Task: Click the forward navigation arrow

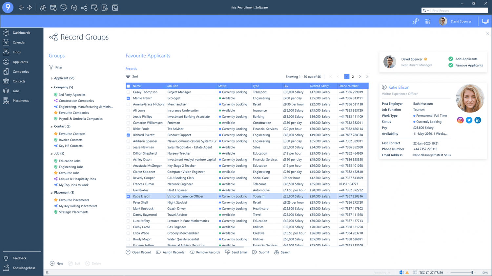Action: coord(30,8)
